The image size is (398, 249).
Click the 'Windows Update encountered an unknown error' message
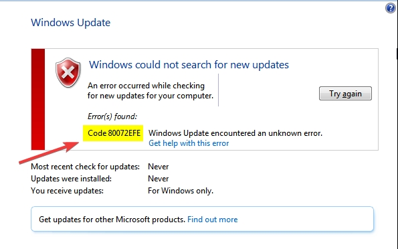click(x=235, y=133)
